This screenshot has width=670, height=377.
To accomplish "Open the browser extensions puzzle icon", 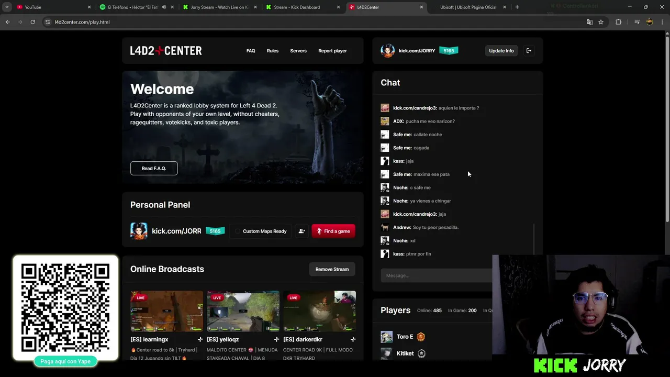I will [619, 22].
